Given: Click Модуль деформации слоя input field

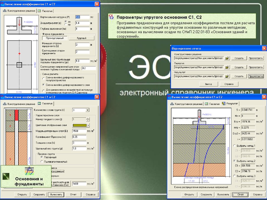Looking at the screenshot, I should tap(79, 131).
